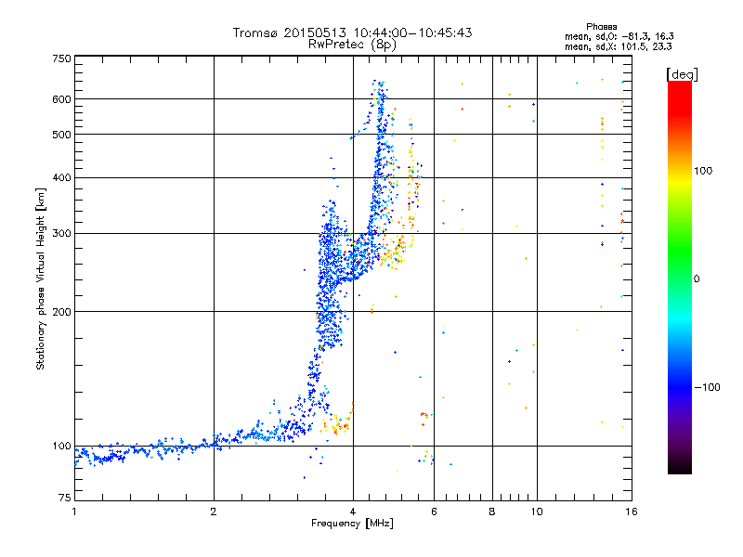Click the '2' x-axis tick label
The height and width of the screenshot is (557, 743).
(x=214, y=512)
